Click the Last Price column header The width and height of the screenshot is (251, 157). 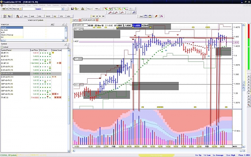point(35,50)
